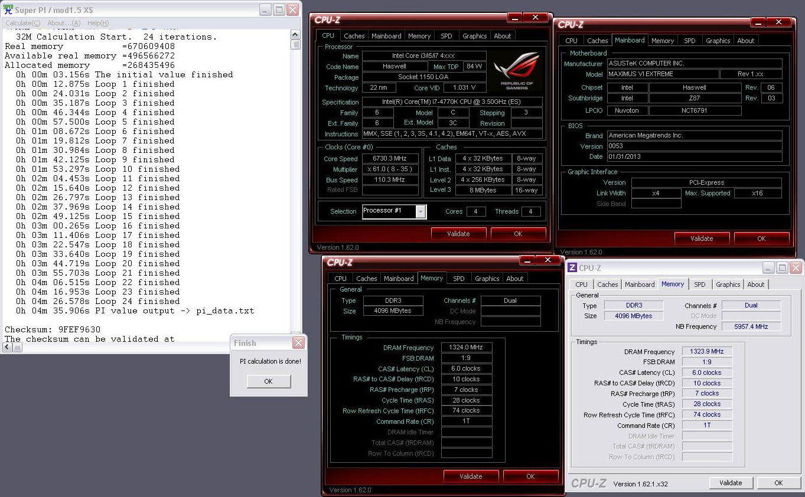Close the Finish dialog with its X
This screenshot has width=805, height=497.
pyautogui.click(x=298, y=343)
